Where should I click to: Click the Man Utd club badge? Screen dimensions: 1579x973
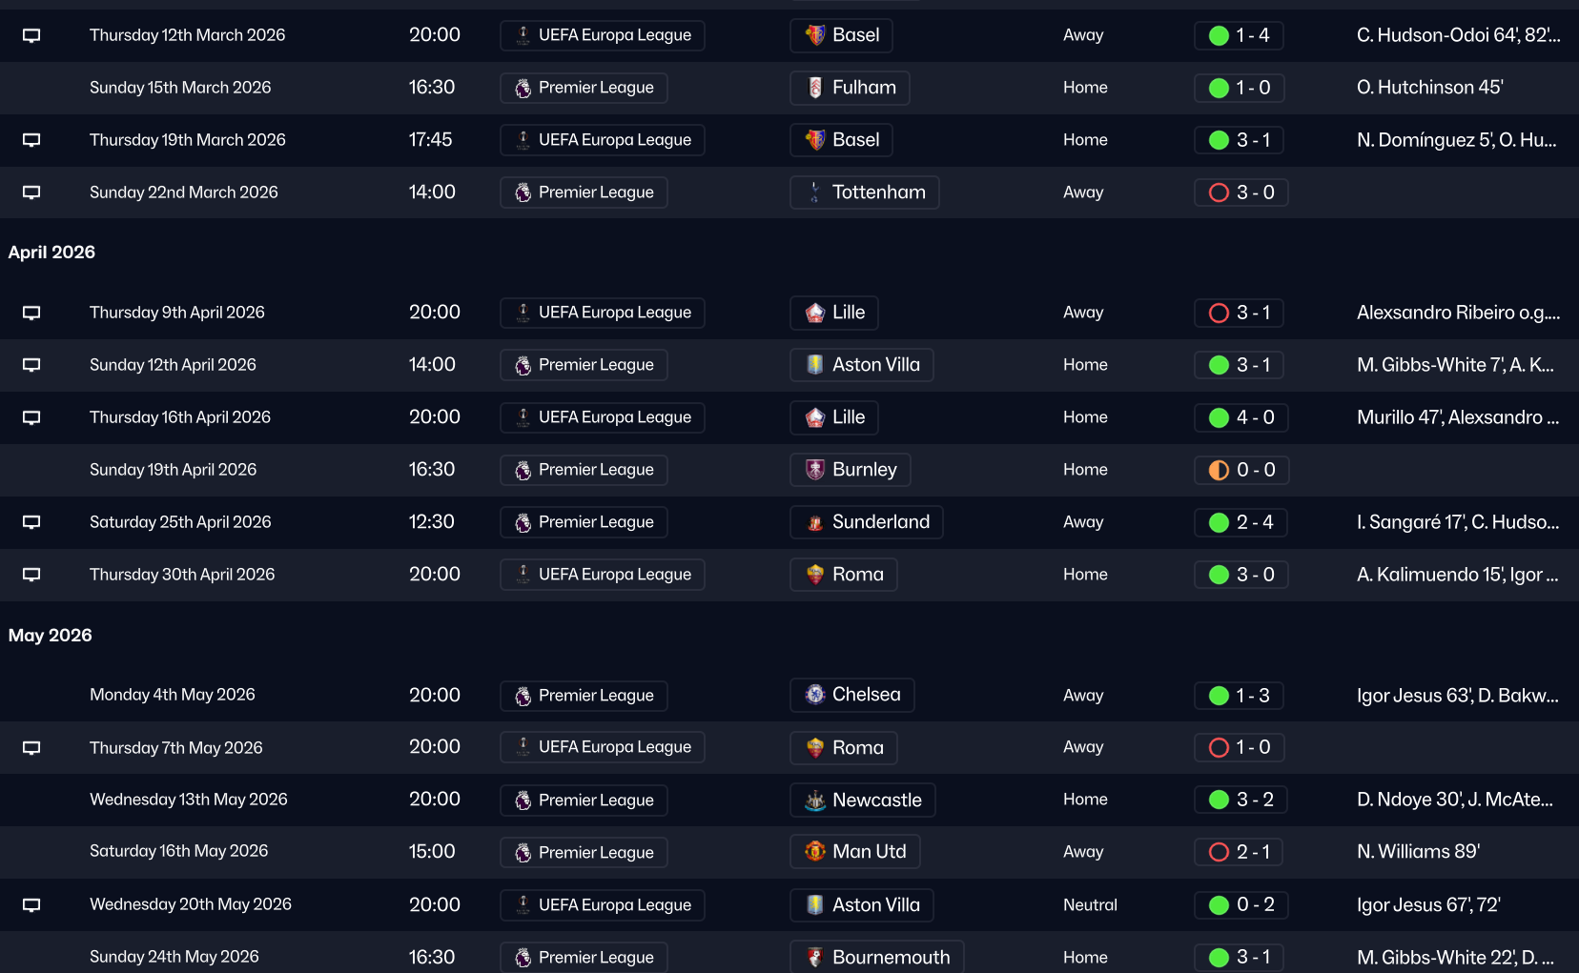click(x=815, y=851)
